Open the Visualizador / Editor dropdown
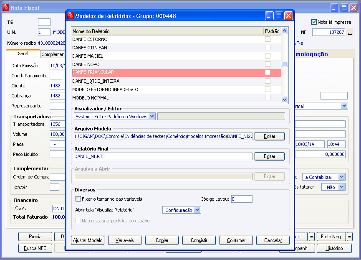 click(152, 116)
